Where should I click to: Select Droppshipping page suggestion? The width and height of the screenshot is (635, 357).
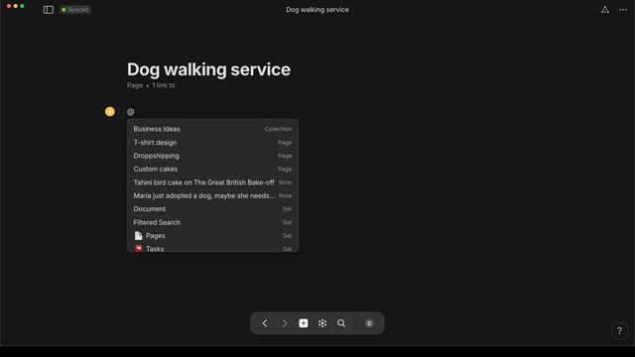212,156
